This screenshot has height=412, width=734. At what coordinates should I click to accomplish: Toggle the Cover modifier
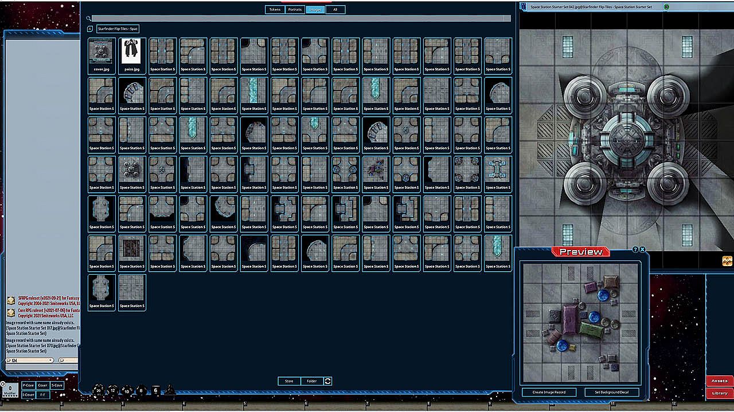42,386
